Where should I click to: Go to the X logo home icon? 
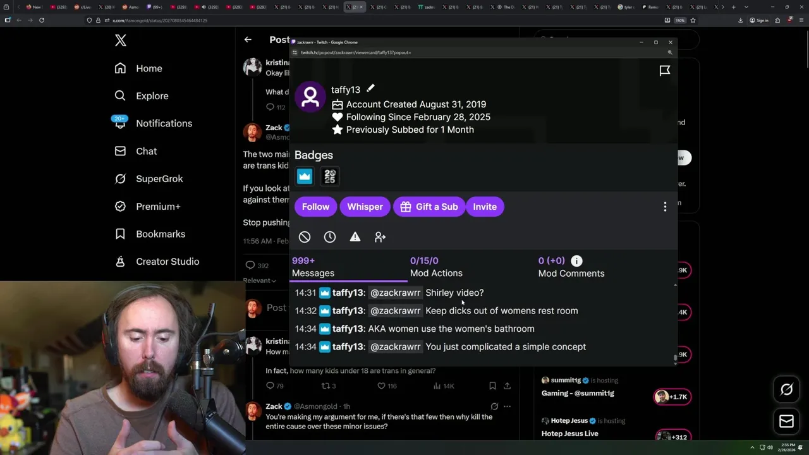click(x=121, y=41)
